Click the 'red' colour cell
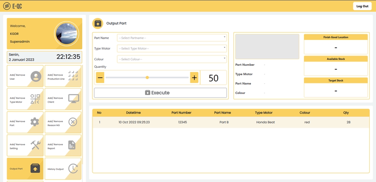The height and width of the screenshot is (182, 376). click(307, 122)
